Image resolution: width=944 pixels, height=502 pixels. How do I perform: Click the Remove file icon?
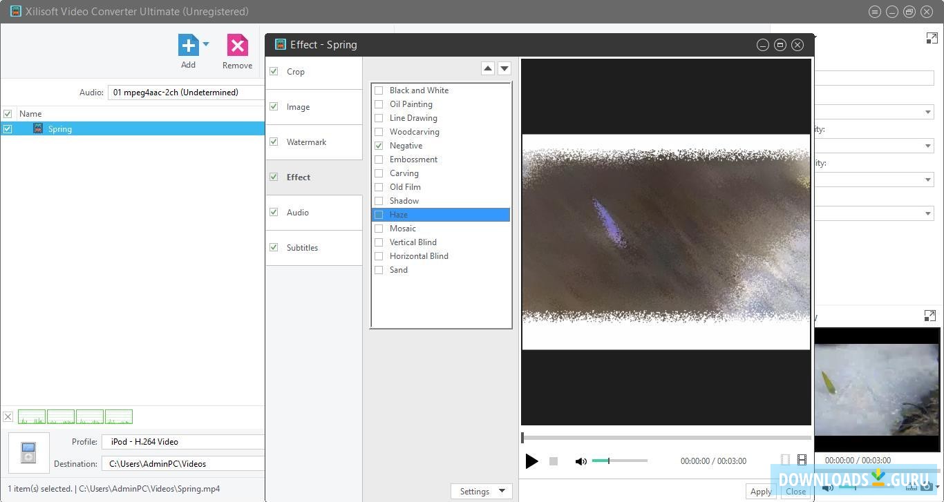point(237,46)
